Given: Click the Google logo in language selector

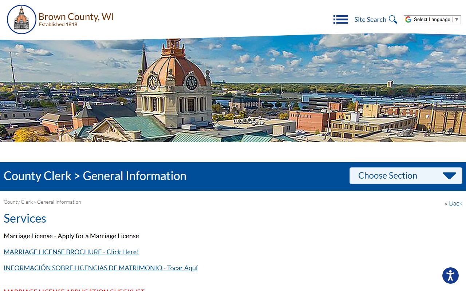Looking at the screenshot, I should [x=408, y=20].
